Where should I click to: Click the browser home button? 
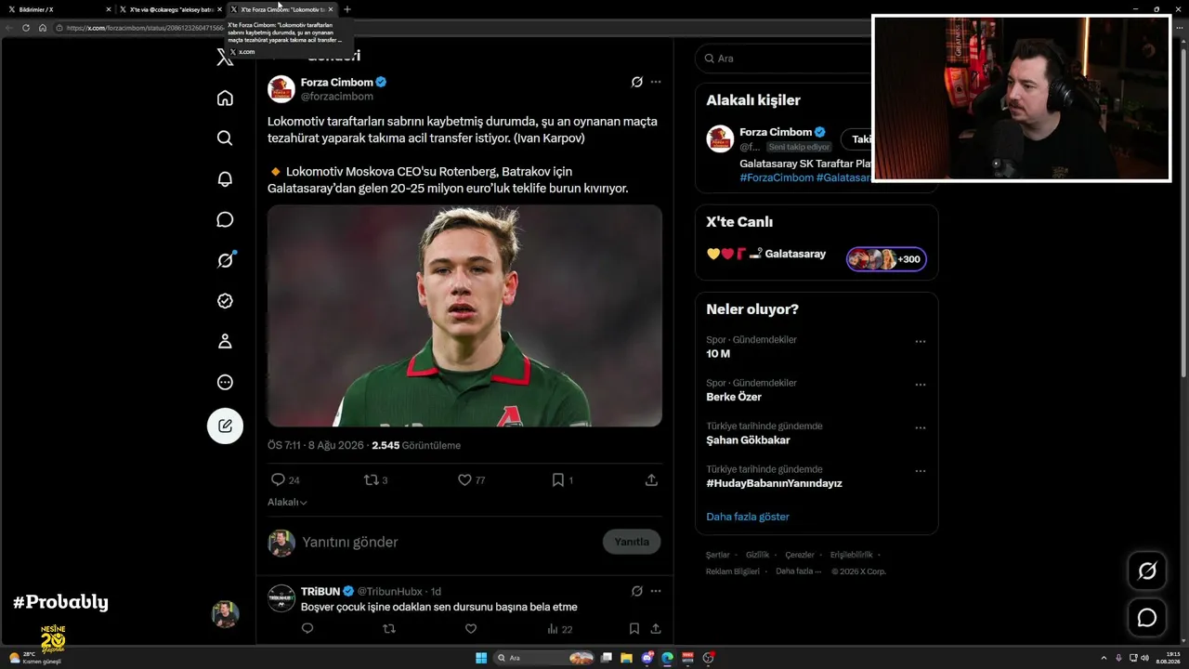(42, 28)
